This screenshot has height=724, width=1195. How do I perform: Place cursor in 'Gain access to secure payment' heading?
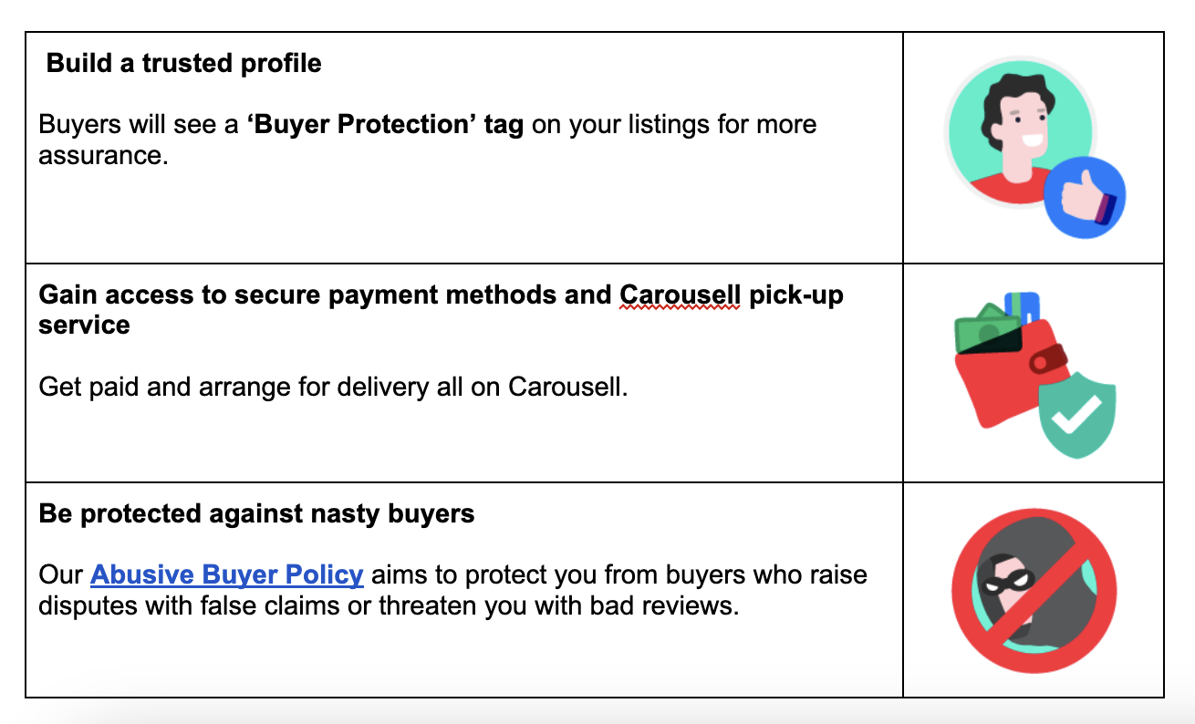click(x=441, y=310)
